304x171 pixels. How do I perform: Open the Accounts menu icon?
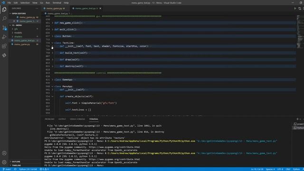pyautogui.click(x=4, y=153)
